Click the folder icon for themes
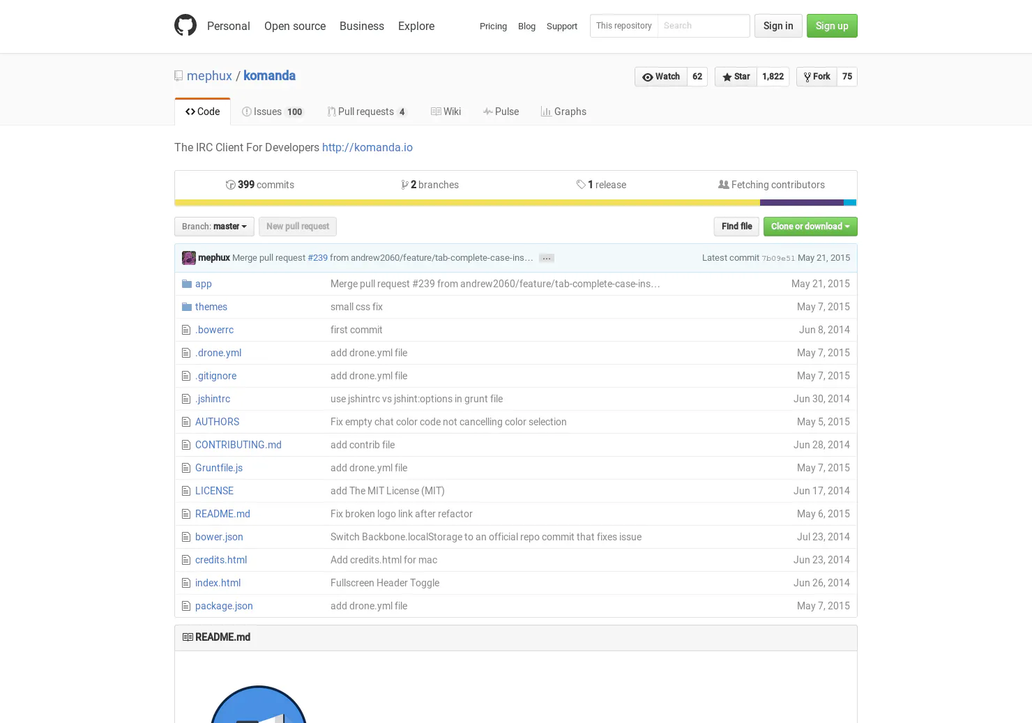The height and width of the screenshot is (723, 1032). pos(186,307)
